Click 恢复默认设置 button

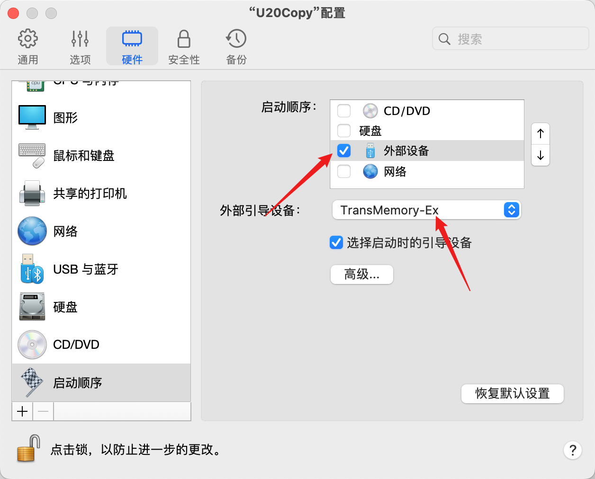[x=513, y=393]
